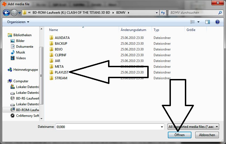Select the BD-ROM-Laufwerk drive in sidebar
The height and width of the screenshot is (144, 226).
27,110
